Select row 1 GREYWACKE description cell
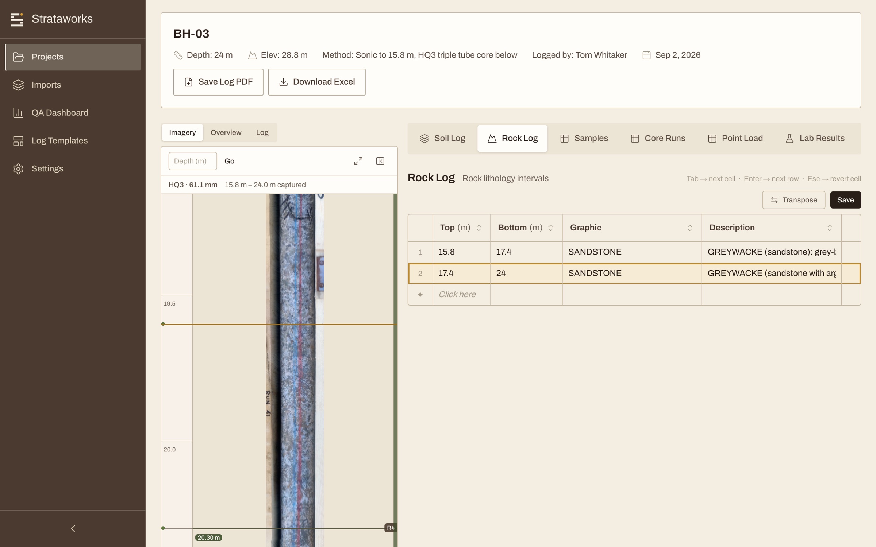 (772, 252)
